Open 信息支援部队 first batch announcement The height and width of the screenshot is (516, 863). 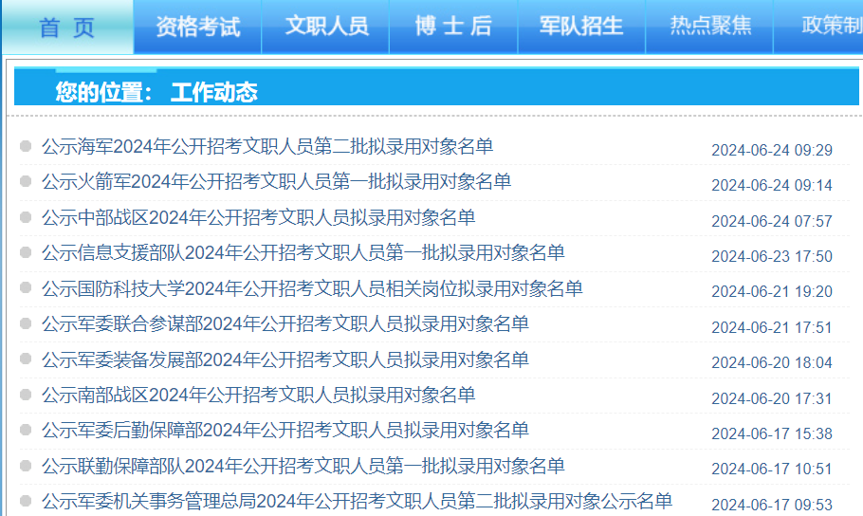click(303, 253)
